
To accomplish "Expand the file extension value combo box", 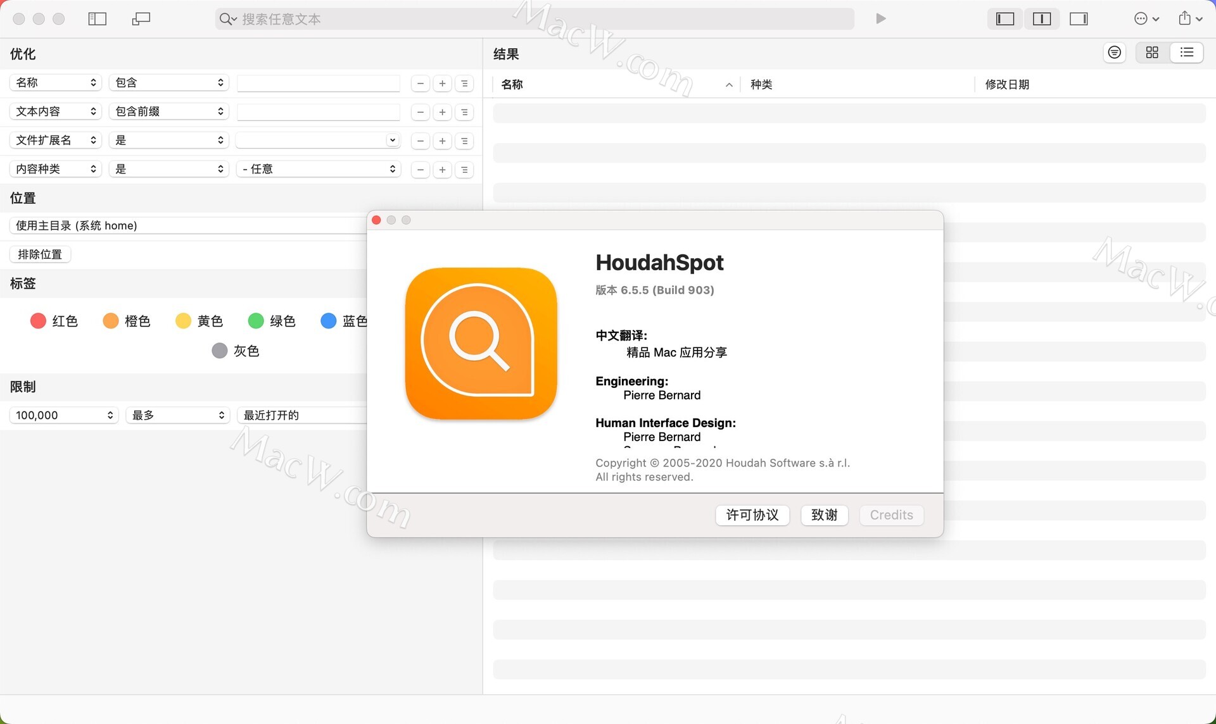I will tap(393, 140).
